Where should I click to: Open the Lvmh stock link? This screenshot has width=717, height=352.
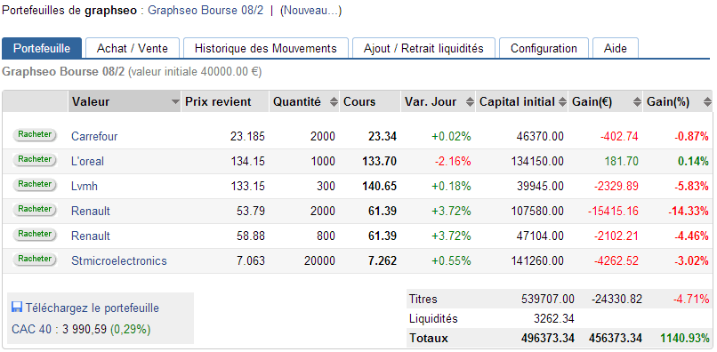coord(85,186)
